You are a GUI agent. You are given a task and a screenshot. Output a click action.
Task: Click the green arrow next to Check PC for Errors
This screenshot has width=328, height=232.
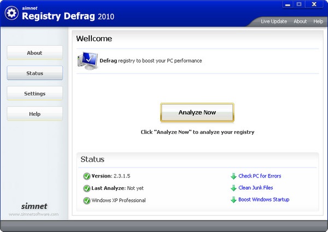click(233, 176)
